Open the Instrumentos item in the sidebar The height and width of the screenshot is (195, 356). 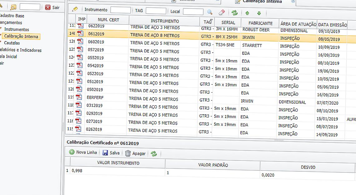(x=17, y=29)
